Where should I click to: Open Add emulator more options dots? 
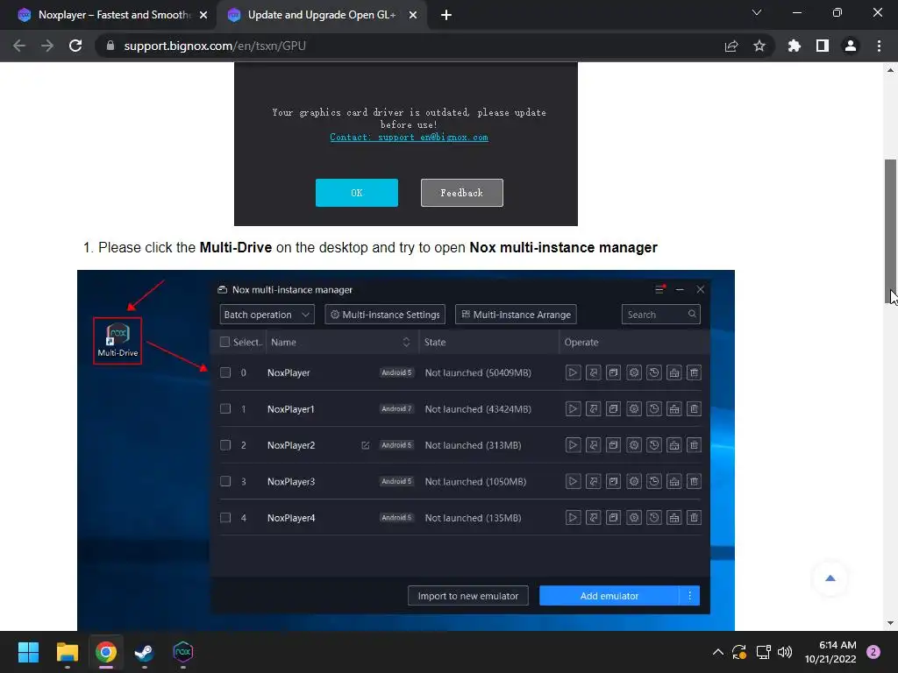coord(689,596)
